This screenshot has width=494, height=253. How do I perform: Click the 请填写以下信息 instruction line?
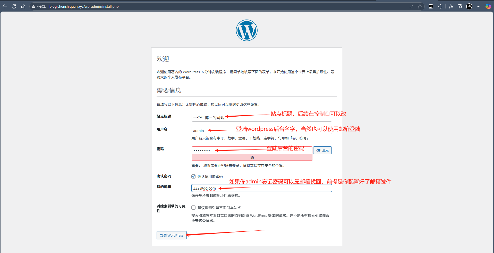(x=209, y=105)
